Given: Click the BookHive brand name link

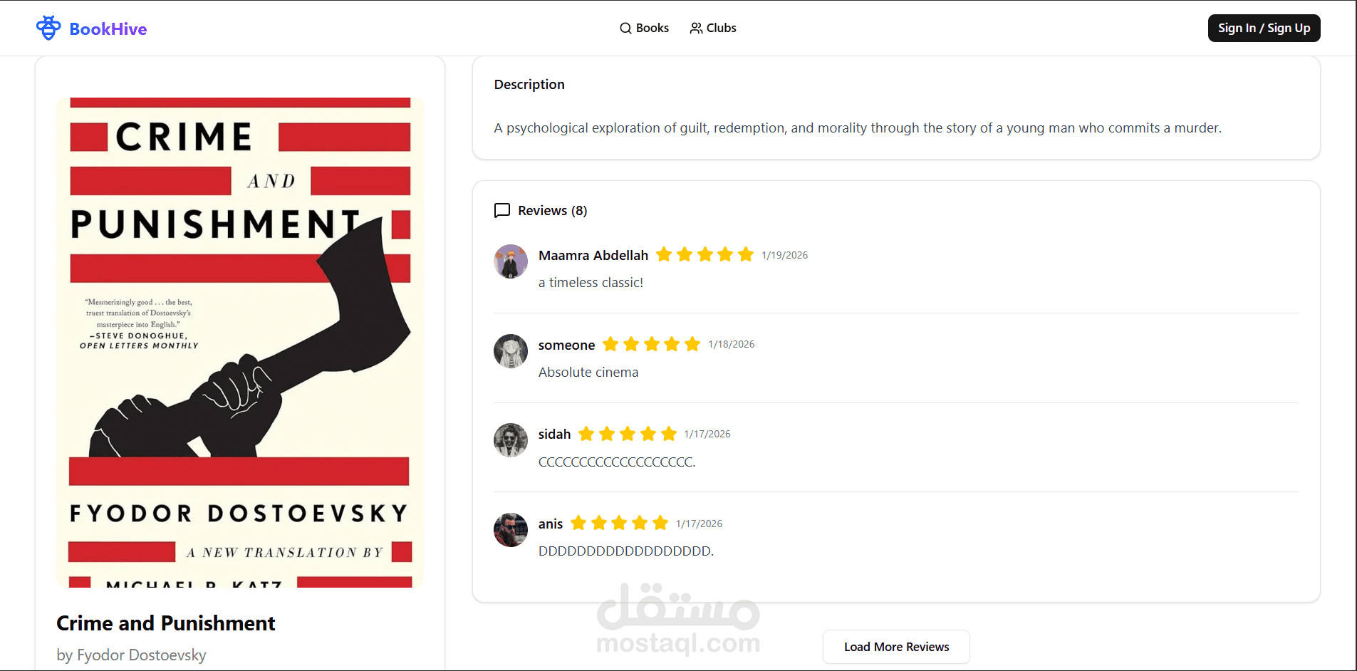Looking at the screenshot, I should [108, 29].
